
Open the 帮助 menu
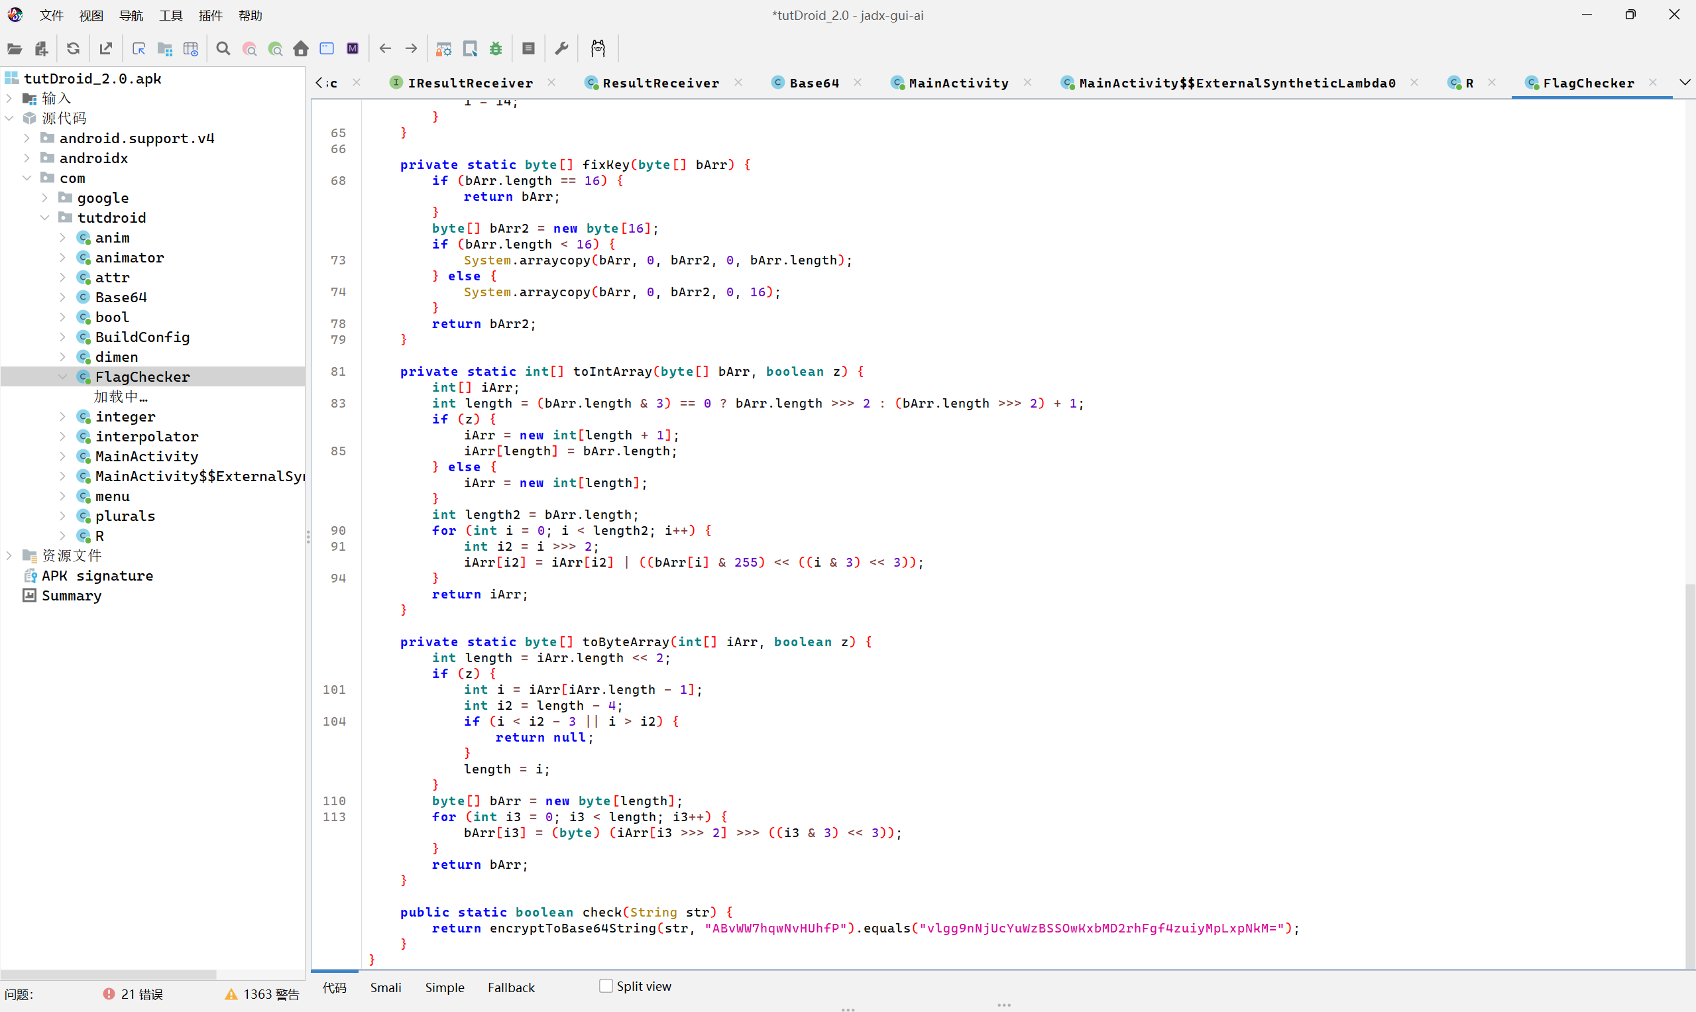pos(251,15)
